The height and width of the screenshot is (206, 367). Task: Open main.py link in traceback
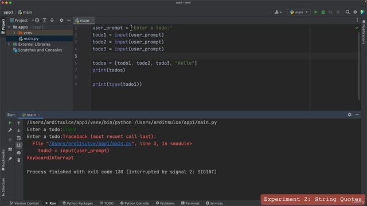click(x=91, y=144)
